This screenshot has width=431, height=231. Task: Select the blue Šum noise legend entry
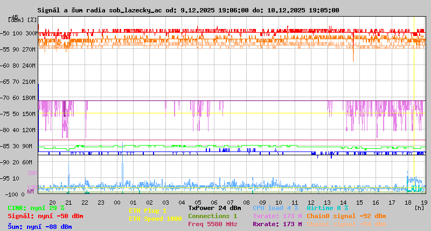39,227
